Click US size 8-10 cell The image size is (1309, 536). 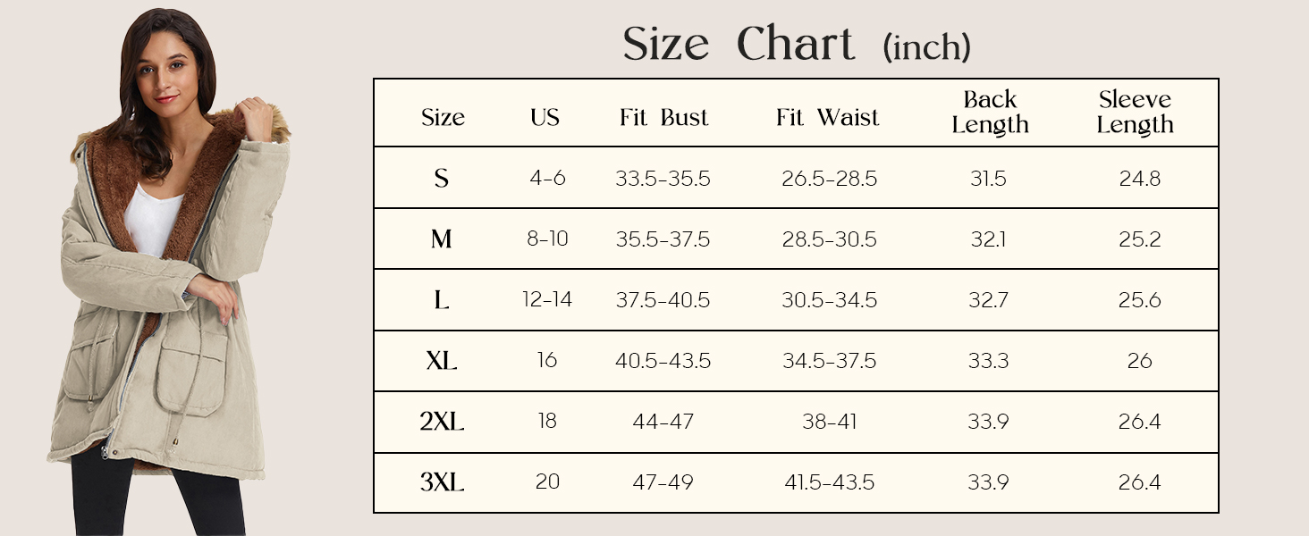pyautogui.click(x=547, y=239)
